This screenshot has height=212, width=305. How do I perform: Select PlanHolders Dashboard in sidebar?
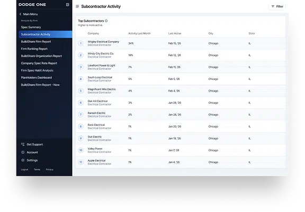click(x=37, y=78)
